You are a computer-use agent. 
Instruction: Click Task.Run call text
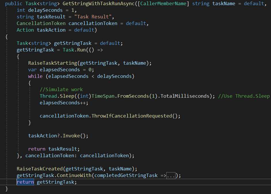click(74, 50)
